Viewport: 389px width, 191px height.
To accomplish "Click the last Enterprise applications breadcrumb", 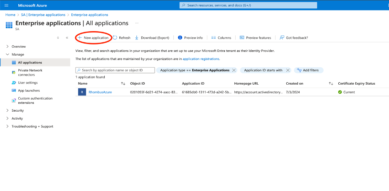I will point(89,15).
